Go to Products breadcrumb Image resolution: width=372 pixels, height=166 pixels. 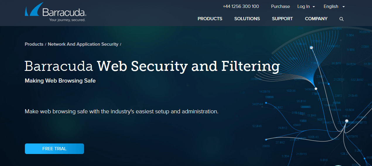34,44
